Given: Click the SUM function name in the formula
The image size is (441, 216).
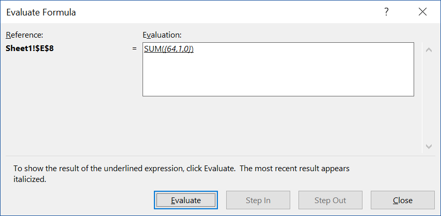Looking at the screenshot, I should [153, 49].
